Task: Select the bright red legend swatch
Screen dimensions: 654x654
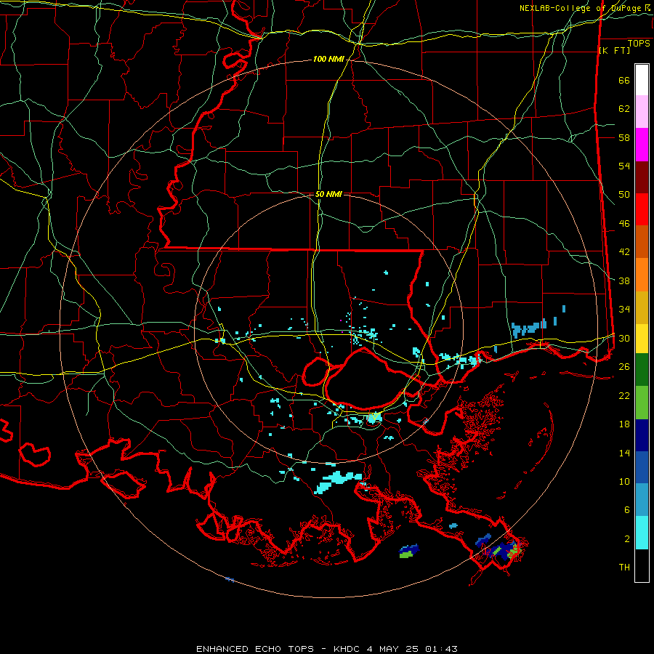Action: [x=642, y=209]
